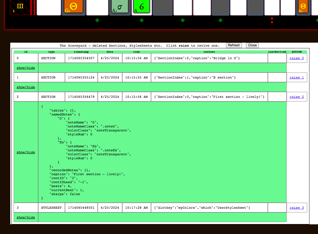Click the Refresh button
Screen dimensions: 318x234
(234, 45)
